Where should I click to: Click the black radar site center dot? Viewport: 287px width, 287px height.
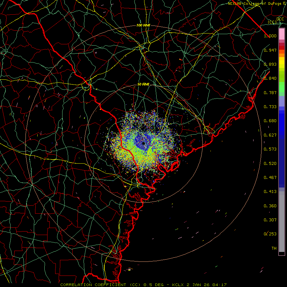[143, 143]
